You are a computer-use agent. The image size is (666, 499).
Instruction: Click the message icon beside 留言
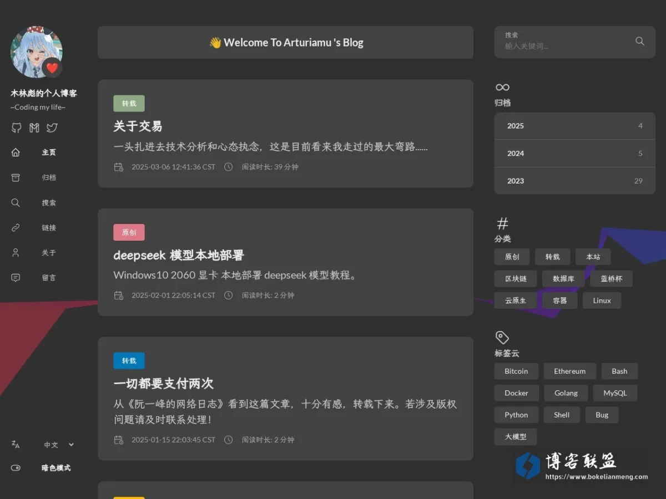click(16, 278)
